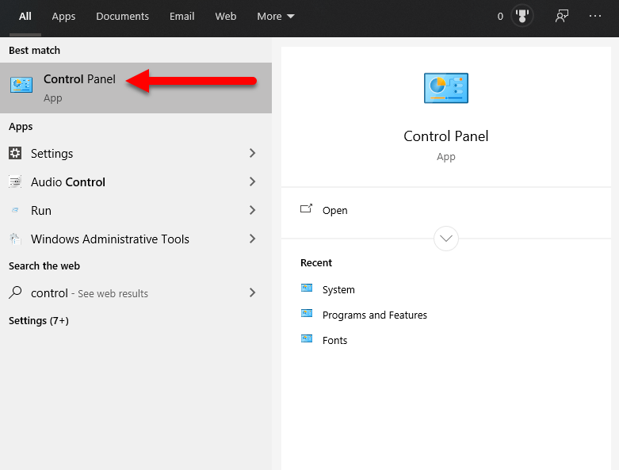Image resolution: width=619 pixels, height=470 pixels.
Task: Click 'control - See web results'
Action: [x=136, y=292]
